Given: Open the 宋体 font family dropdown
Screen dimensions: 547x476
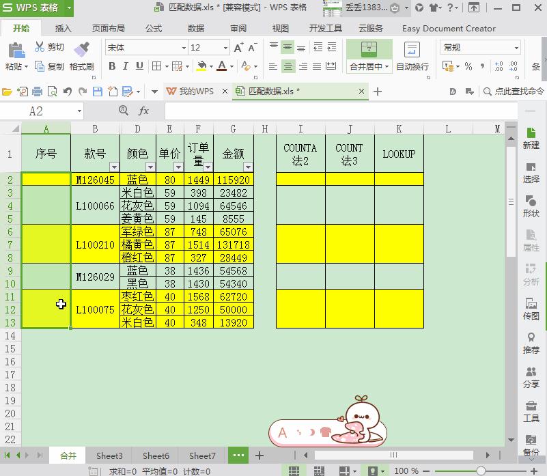Looking at the screenshot, I should [x=183, y=48].
